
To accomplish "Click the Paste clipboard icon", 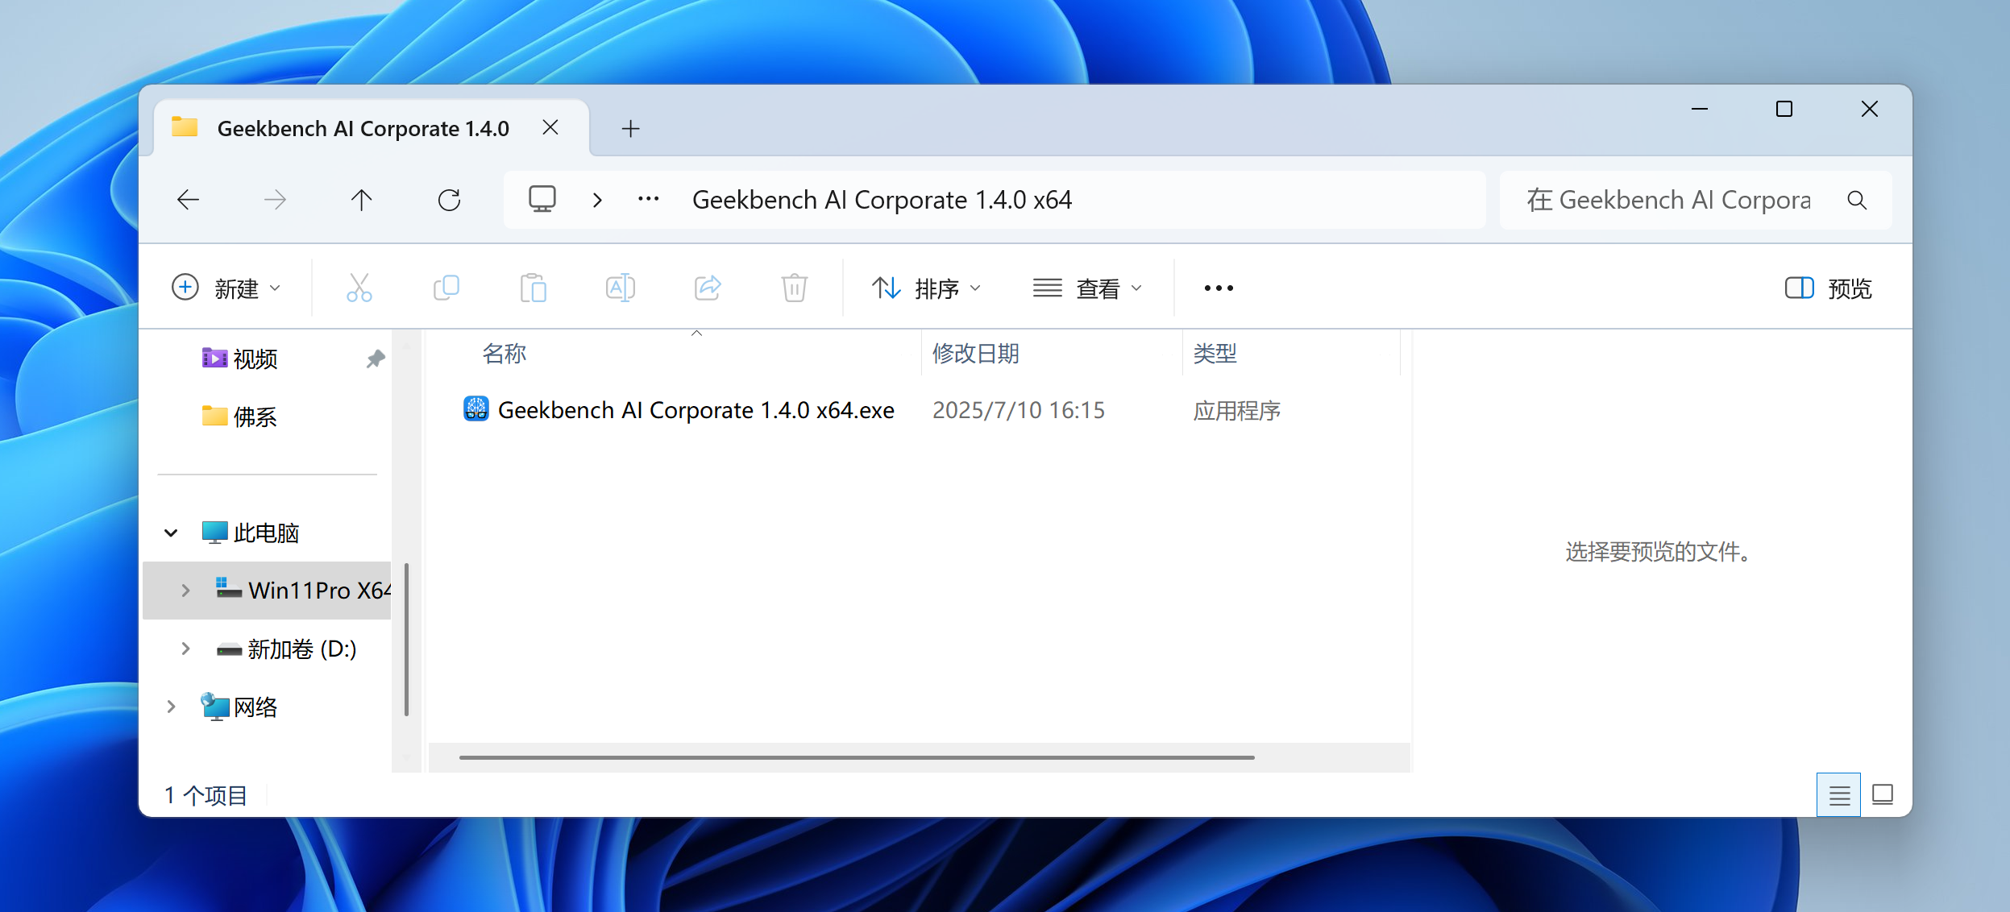I will pyautogui.click(x=533, y=288).
